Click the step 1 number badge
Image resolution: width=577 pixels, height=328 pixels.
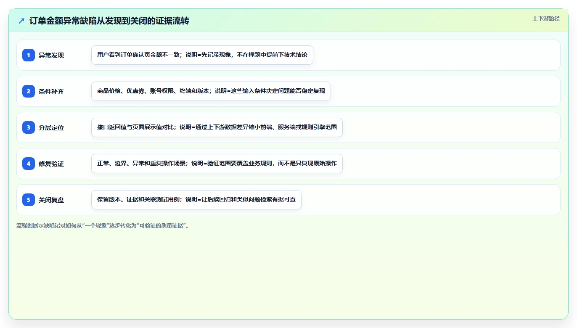[29, 55]
